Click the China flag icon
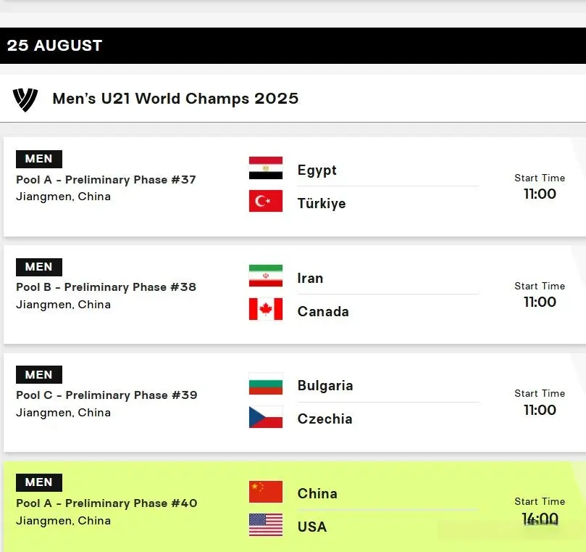This screenshot has height=552, width=586. (266, 491)
